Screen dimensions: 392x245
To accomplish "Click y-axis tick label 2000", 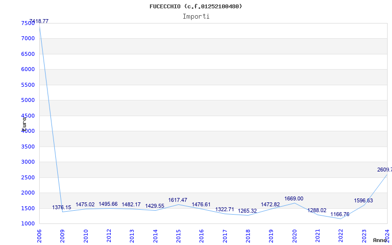I will pyautogui.click(x=28, y=193).
